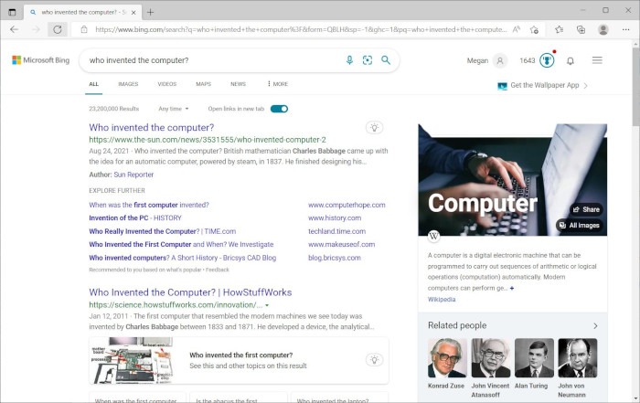The height and width of the screenshot is (403, 640).
Task: Expand howstuffworks URL dropdown arrow
Action: click(x=267, y=305)
